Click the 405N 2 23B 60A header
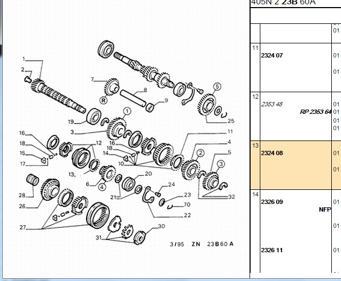341x281 pixels. coord(283,2)
